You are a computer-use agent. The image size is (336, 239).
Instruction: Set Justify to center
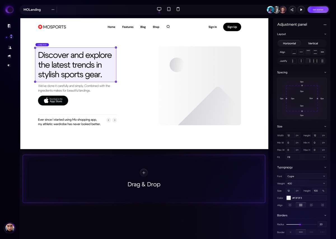[301, 61]
